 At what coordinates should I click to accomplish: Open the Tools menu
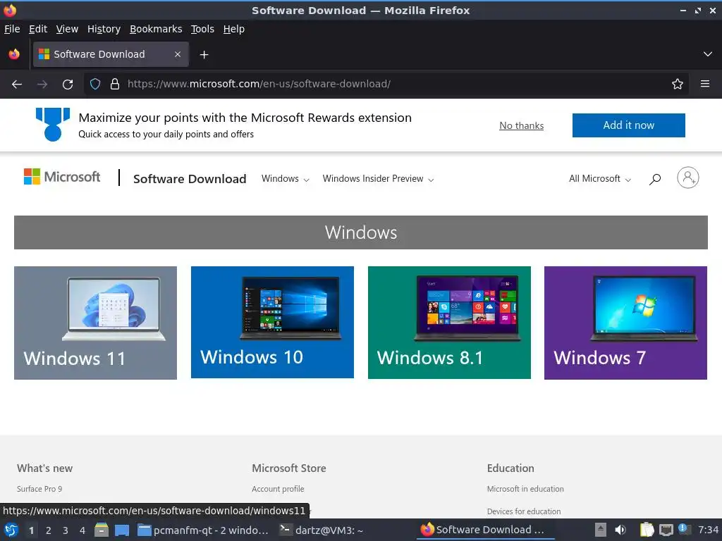tap(202, 29)
